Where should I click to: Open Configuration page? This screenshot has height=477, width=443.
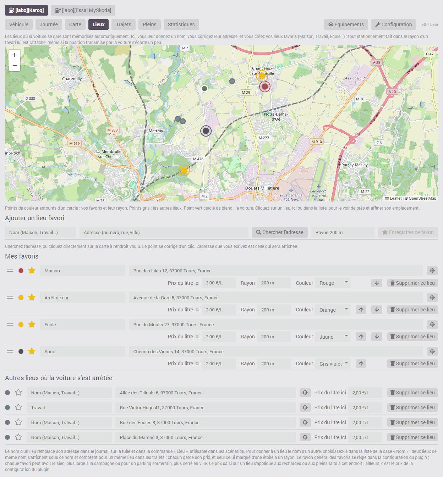click(x=394, y=24)
